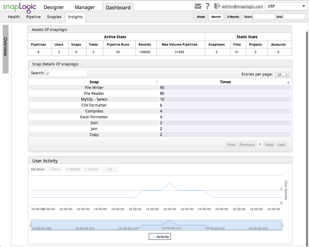Image resolution: width=309 pixels, height=247 pixels.
Task: Select 1 Month duration button
Action: click(73, 169)
